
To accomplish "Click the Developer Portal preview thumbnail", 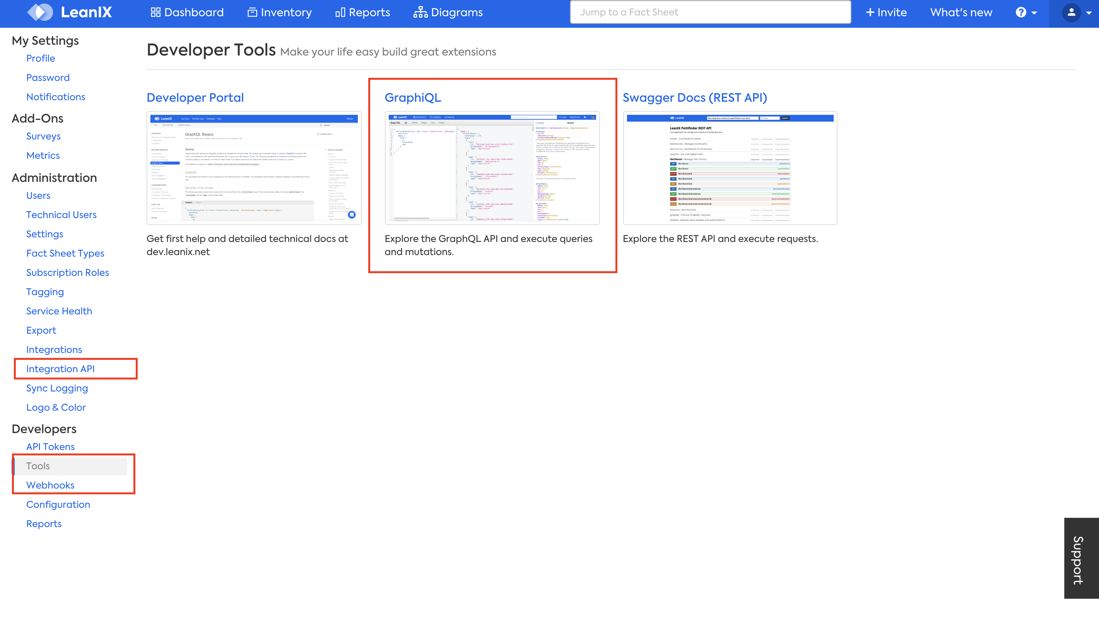I will pyautogui.click(x=254, y=168).
